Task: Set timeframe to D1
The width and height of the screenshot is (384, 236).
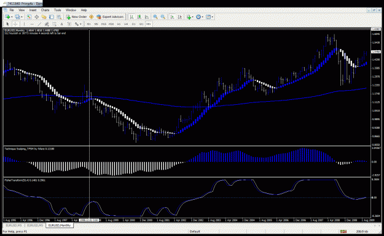Action: pos(134,24)
